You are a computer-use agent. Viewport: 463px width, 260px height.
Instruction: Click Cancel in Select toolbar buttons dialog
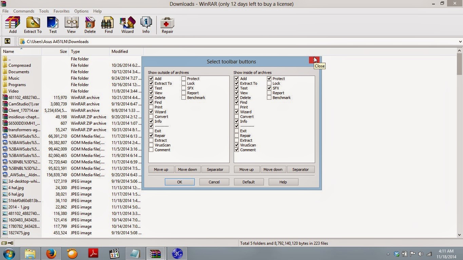click(214, 182)
